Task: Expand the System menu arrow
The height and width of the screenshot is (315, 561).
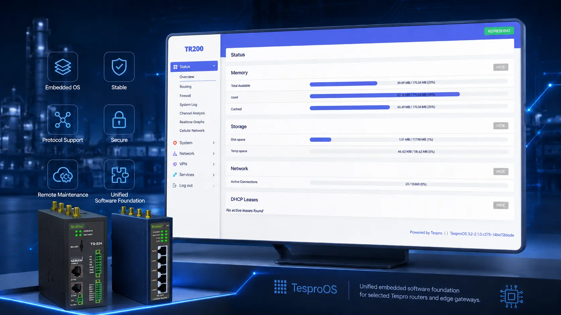Action: [x=214, y=143]
